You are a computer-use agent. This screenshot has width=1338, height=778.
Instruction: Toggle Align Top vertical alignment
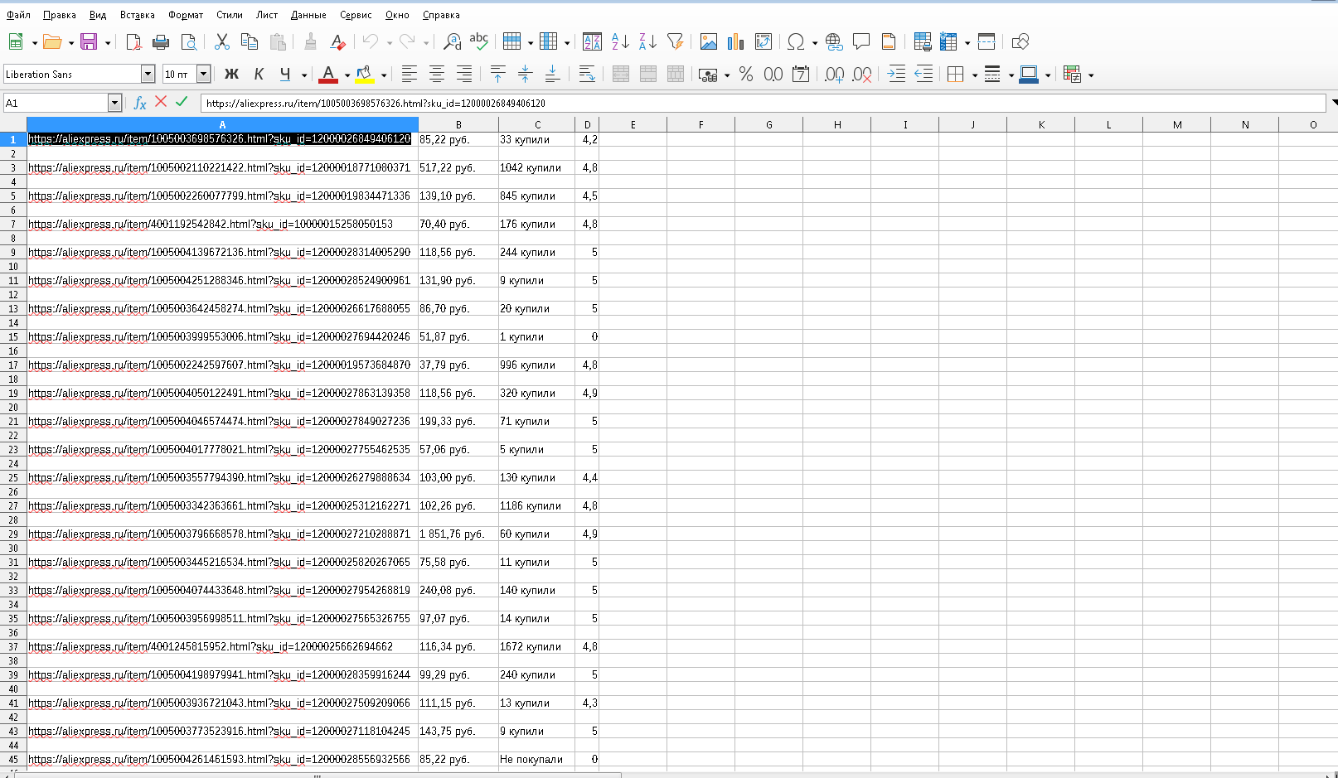click(497, 75)
